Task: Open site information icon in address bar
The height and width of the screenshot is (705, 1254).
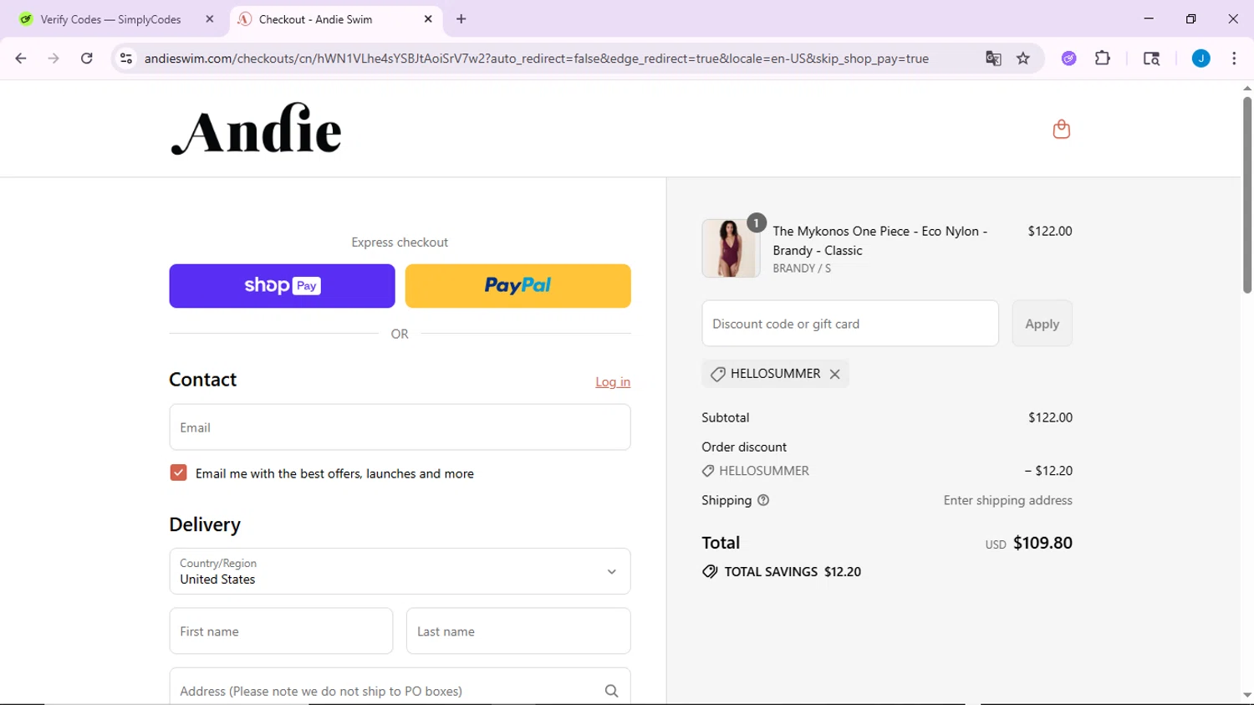Action: point(126,59)
